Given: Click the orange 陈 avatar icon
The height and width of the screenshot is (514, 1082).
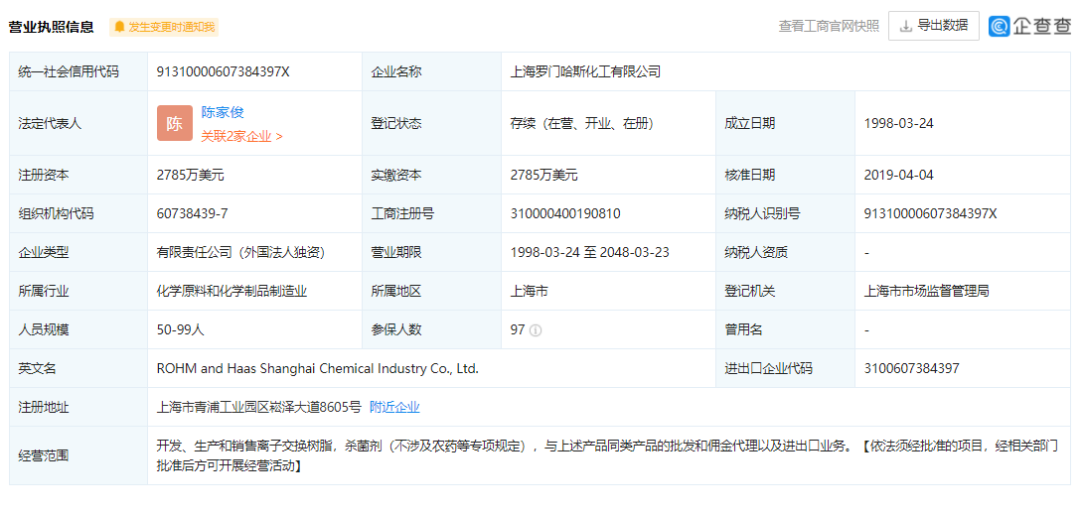Looking at the screenshot, I should tap(174, 124).
